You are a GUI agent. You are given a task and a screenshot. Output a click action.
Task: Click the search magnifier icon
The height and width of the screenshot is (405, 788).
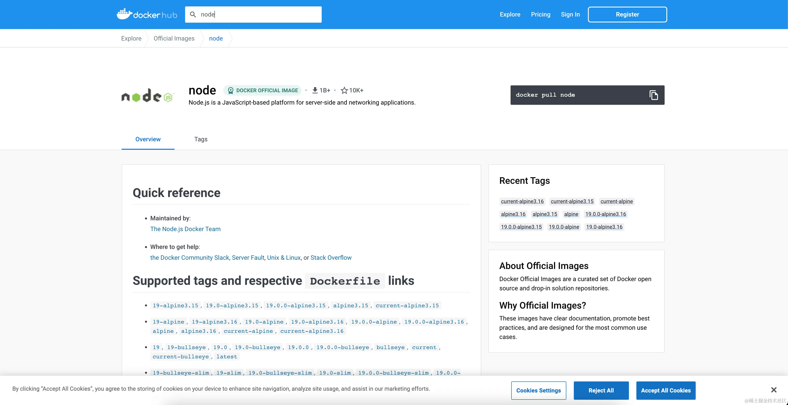193,14
